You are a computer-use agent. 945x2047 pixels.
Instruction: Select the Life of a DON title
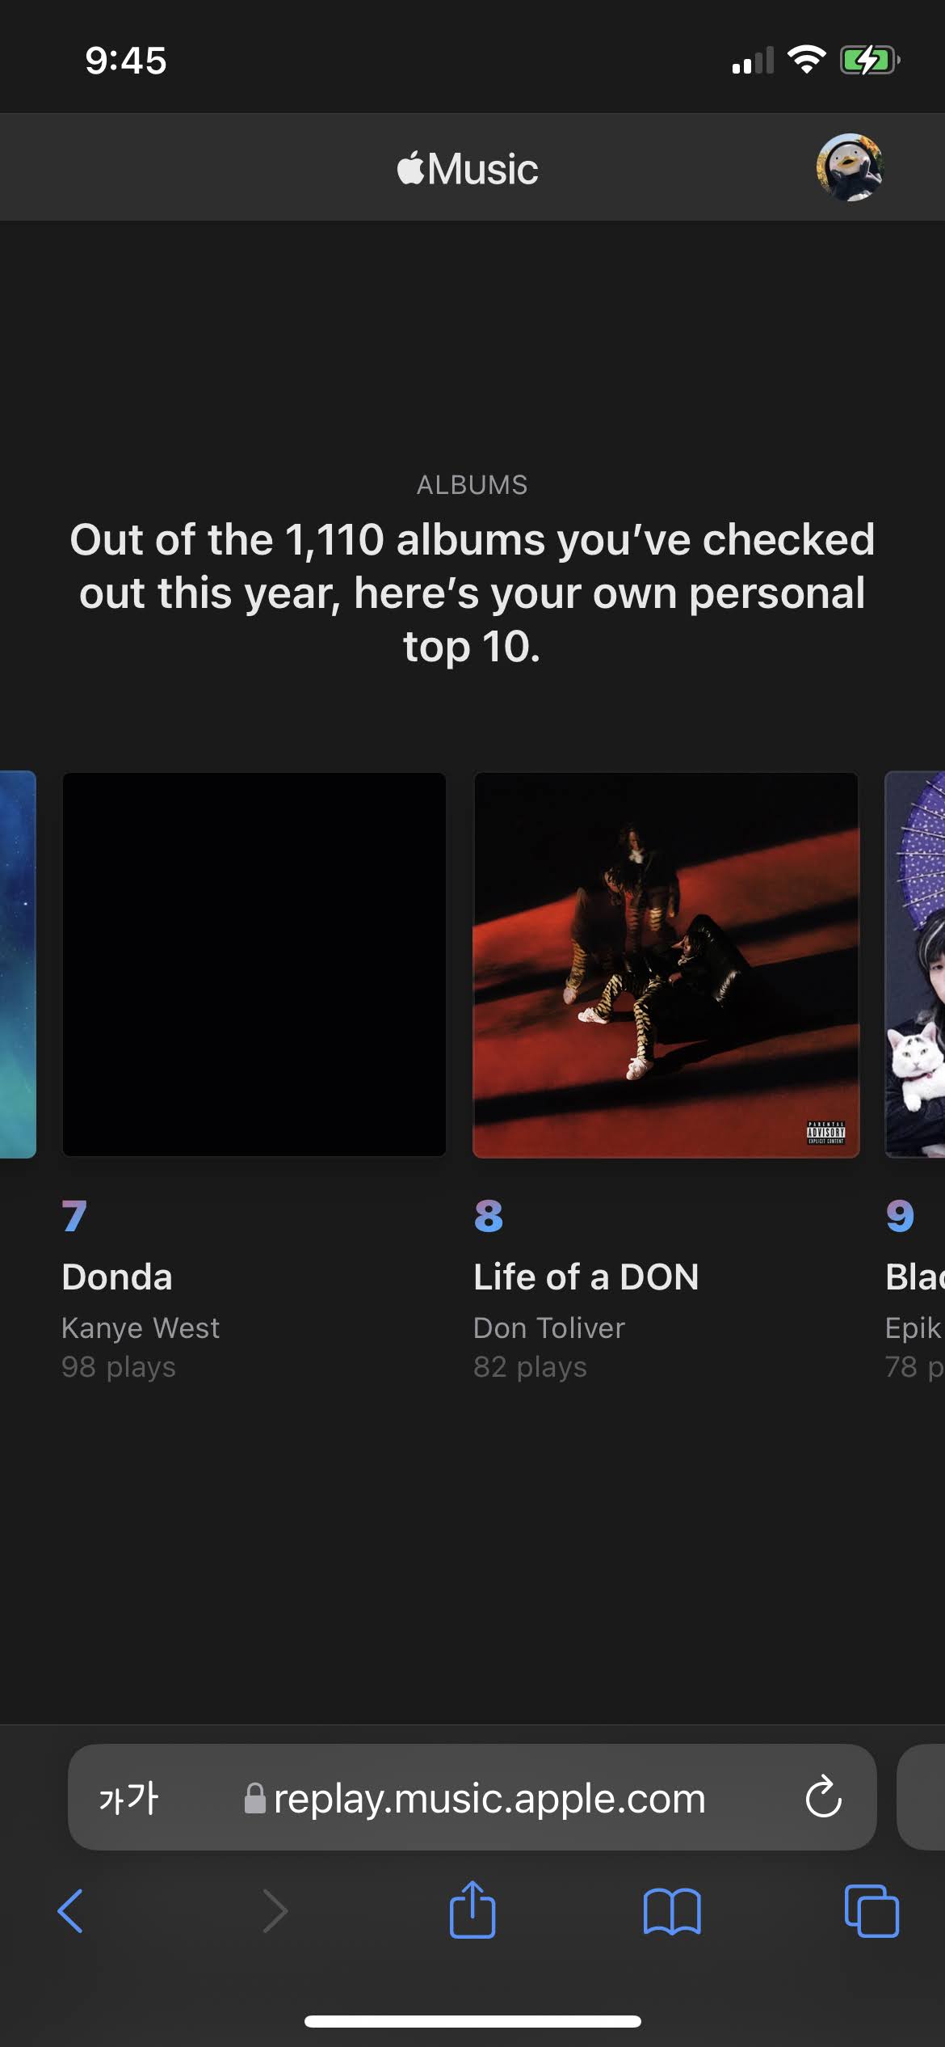[586, 1277]
